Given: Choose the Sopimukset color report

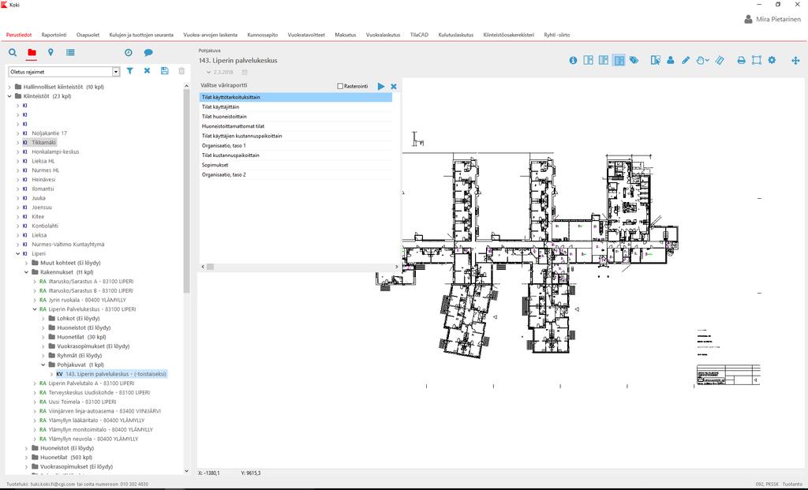Looking at the screenshot, I should (295, 166).
